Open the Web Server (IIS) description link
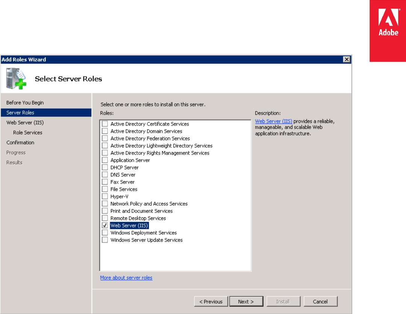The height and width of the screenshot is (314, 406). 273,121
